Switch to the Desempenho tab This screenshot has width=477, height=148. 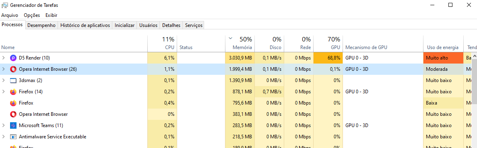point(41,25)
